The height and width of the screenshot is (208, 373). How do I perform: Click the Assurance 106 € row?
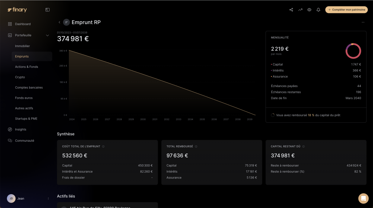[x=316, y=76]
